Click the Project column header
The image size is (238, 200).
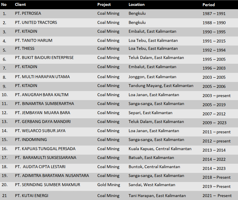104,5
